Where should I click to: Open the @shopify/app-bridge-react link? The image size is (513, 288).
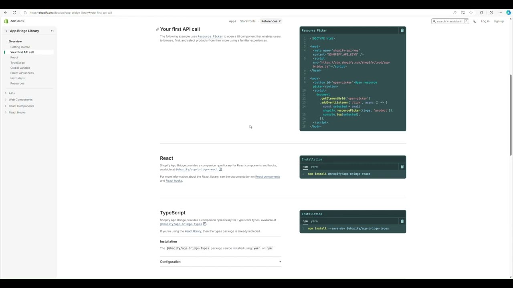click(196, 169)
